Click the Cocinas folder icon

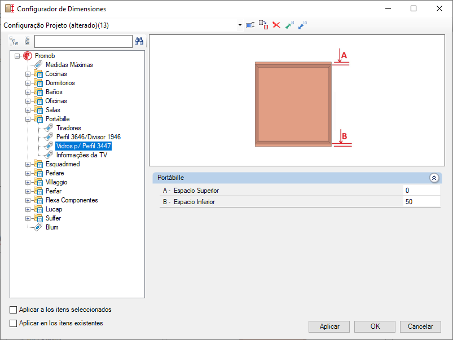coord(38,74)
